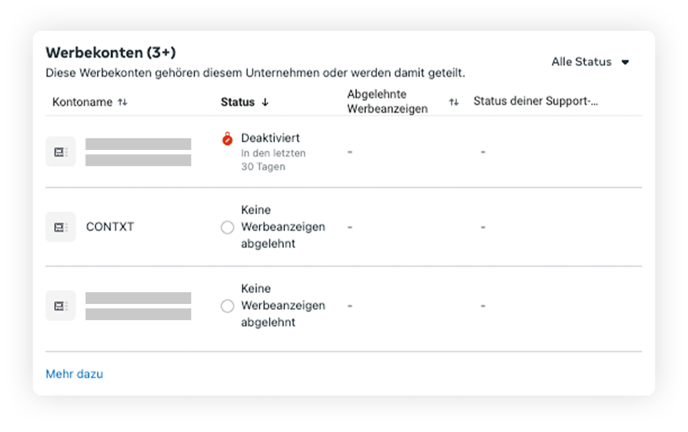Open the Mehr dazu link
Screen dimensions: 688x432
pyautogui.click(x=75, y=374)
